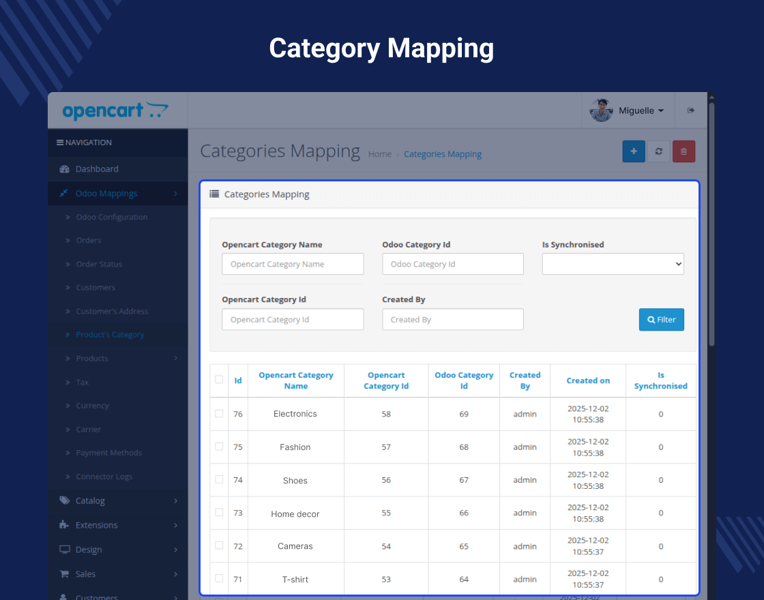Sort by Is Synchronised column header
The width and height of the screenshot is (764, 600).
coord(661,380)
